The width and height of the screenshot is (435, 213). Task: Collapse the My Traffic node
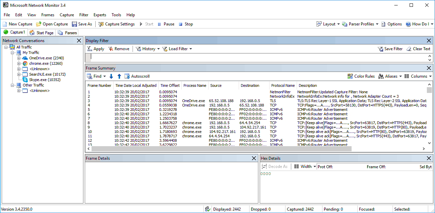pos(12,53)
